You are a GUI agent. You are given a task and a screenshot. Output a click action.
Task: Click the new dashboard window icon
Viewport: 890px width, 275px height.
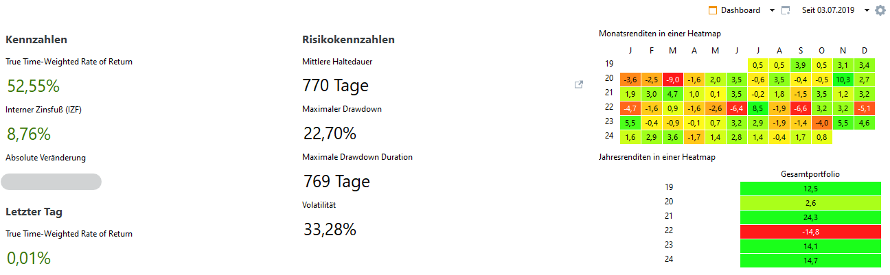pyautogui.click(x=786, y=10)
